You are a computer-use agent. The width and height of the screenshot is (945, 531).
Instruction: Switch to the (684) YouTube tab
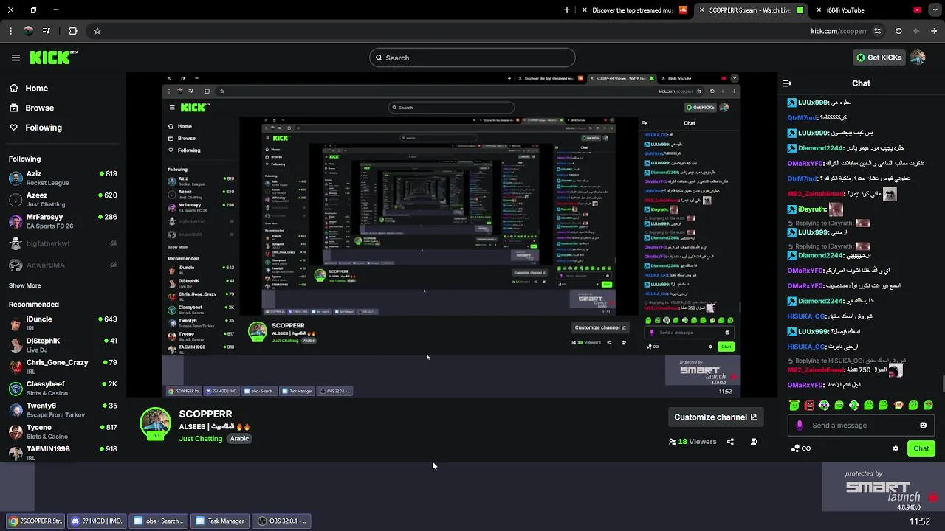point(868,10)
